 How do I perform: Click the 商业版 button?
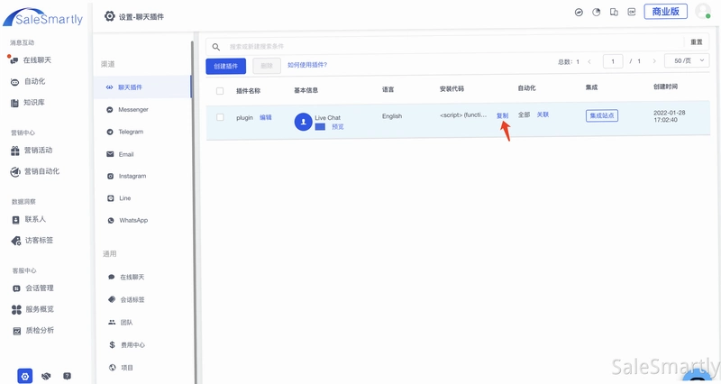point(666,12)
